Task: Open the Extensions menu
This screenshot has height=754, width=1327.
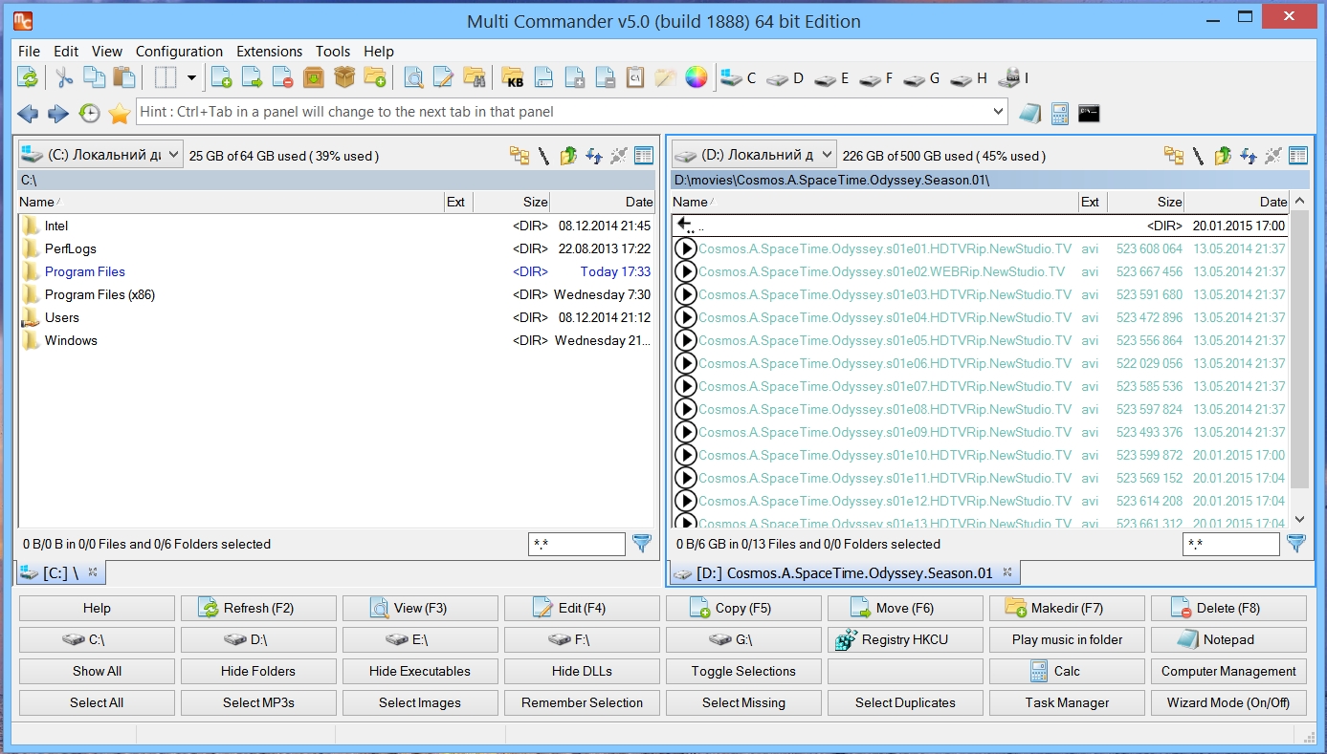Action: point(269,52)
